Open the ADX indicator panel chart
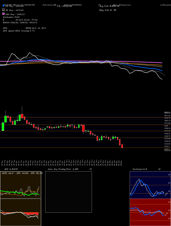Viewport: 171px width, 226px height. tap(21, 185)
